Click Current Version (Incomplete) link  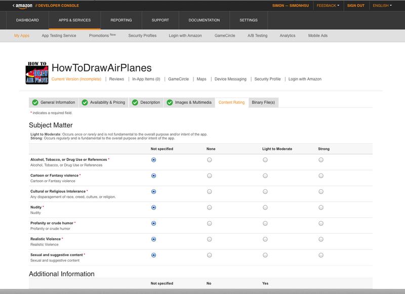click(x=76, y=79)
